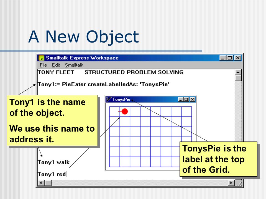Click the 'Tony1 walk' line in workspace

[x=53, y=162]
